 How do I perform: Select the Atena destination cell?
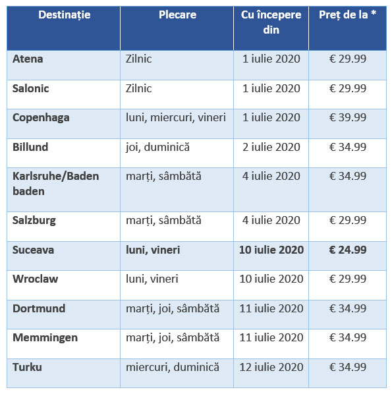click(x=63, y=65)
